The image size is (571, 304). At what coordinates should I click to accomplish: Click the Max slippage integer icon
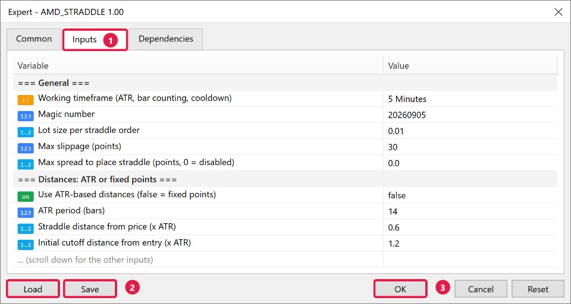pyautogui.click(x=26, y=148)
